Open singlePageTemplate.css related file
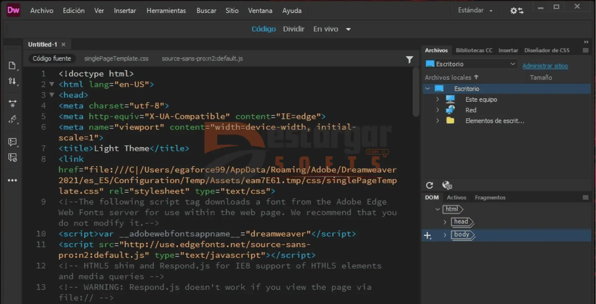This screenshot has width=596, height=304. pos(116,59)
